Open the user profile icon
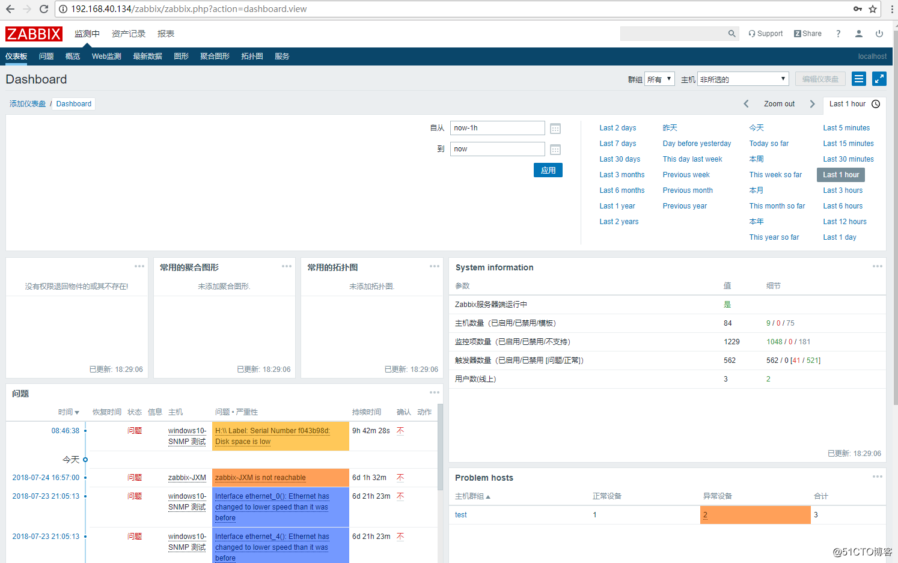Viewport: 898px width, 563px height. coord(859,34)
